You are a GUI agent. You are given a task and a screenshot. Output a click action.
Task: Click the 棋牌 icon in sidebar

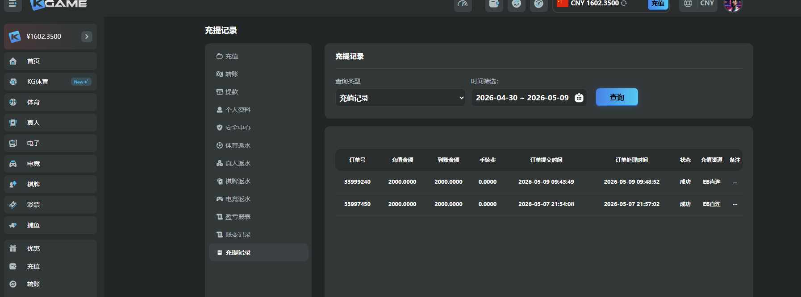tap(13, 184)
